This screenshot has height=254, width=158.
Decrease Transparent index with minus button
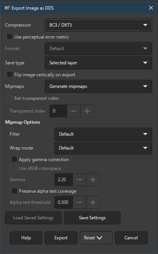point(74,111)
